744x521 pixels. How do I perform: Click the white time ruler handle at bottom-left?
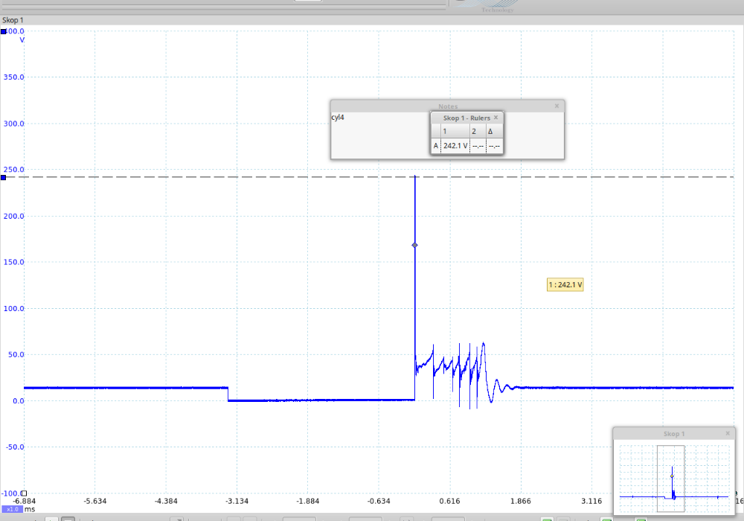(x=24, y=493)
